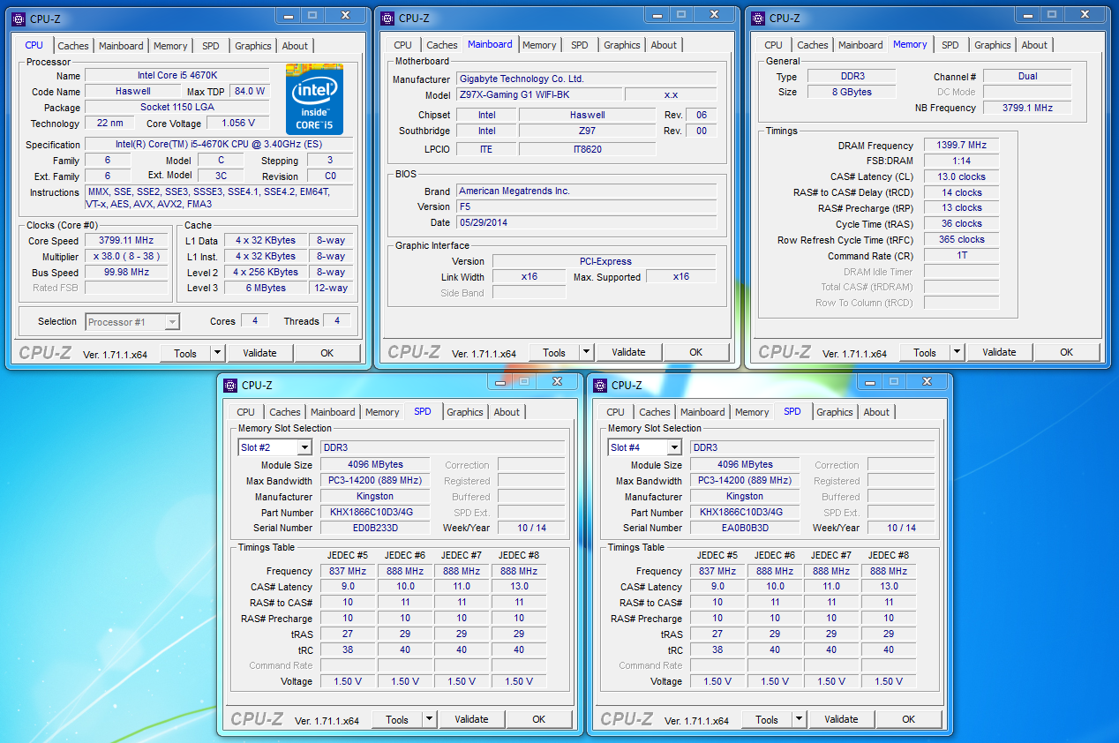Select Caches tab in Memory window
This screenshot has height=743, width=1119.
[x=813, y=45]
